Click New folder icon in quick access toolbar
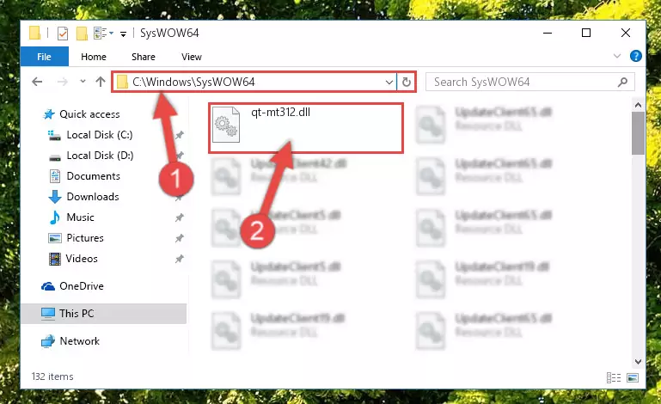Image resolution: width=661 pixels, height=404 pixels. (x=82, y=33)
